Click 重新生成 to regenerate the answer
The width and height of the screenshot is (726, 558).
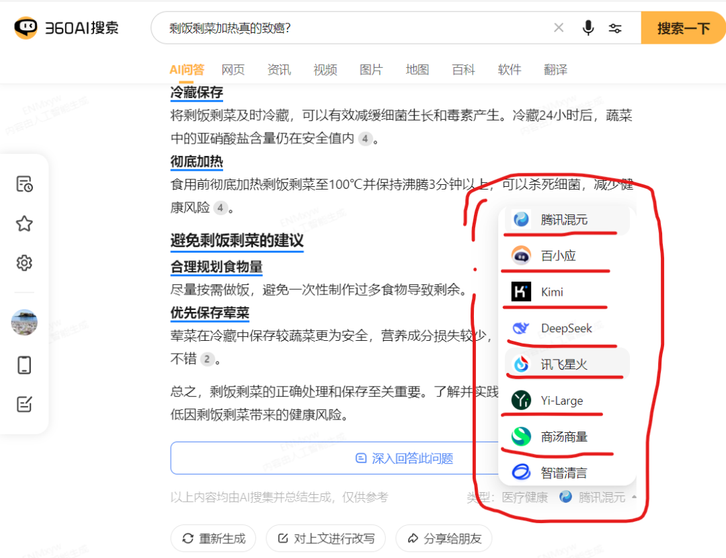(x=213, y=538)
